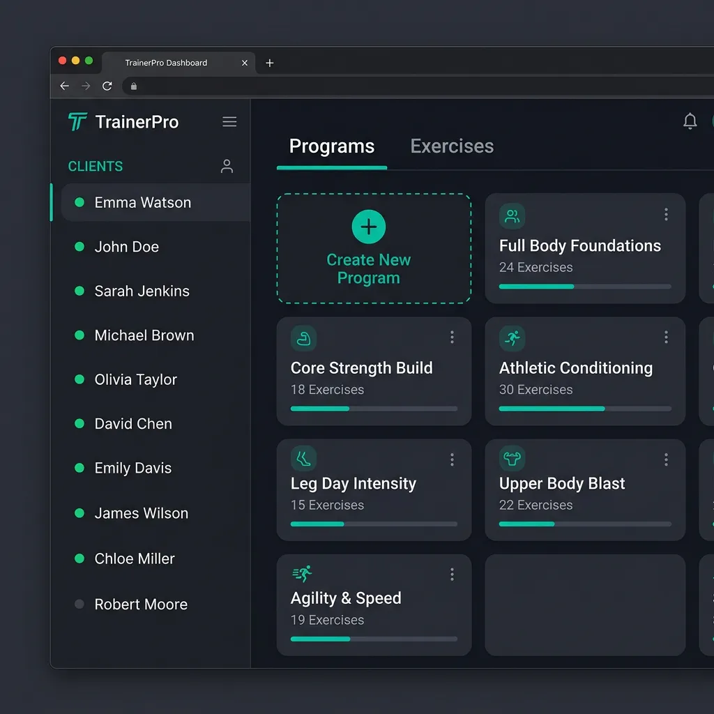Open Upper Body Blast program title

pos(562,484)
